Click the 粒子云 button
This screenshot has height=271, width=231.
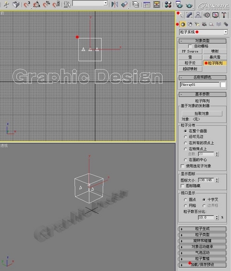coord(190,63)
